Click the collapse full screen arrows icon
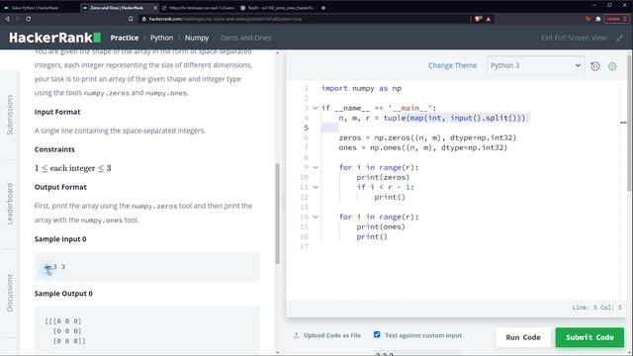This screenshot has width=633, height=356. tap(619, 38)
